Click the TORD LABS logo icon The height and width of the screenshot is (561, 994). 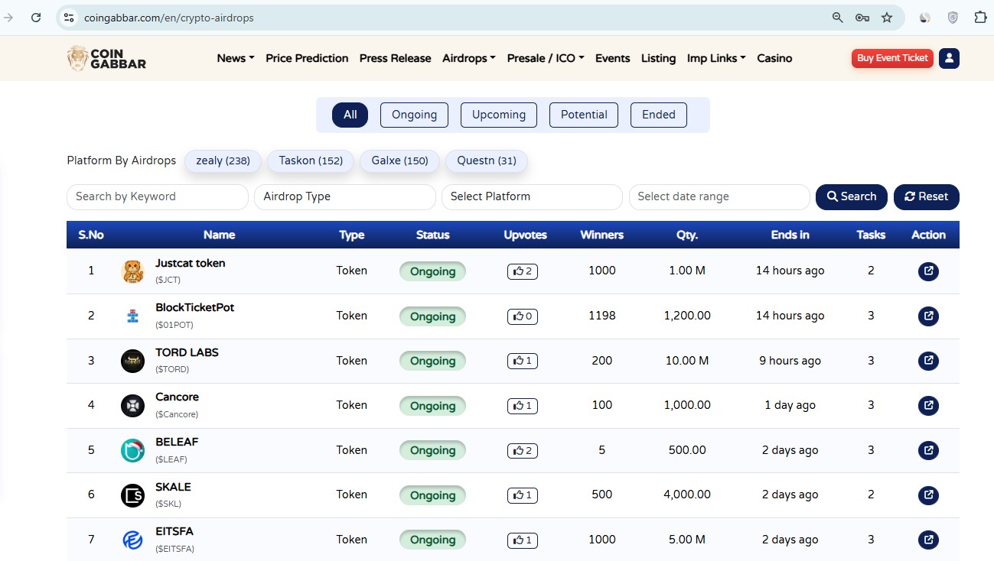tap(132, 361)
